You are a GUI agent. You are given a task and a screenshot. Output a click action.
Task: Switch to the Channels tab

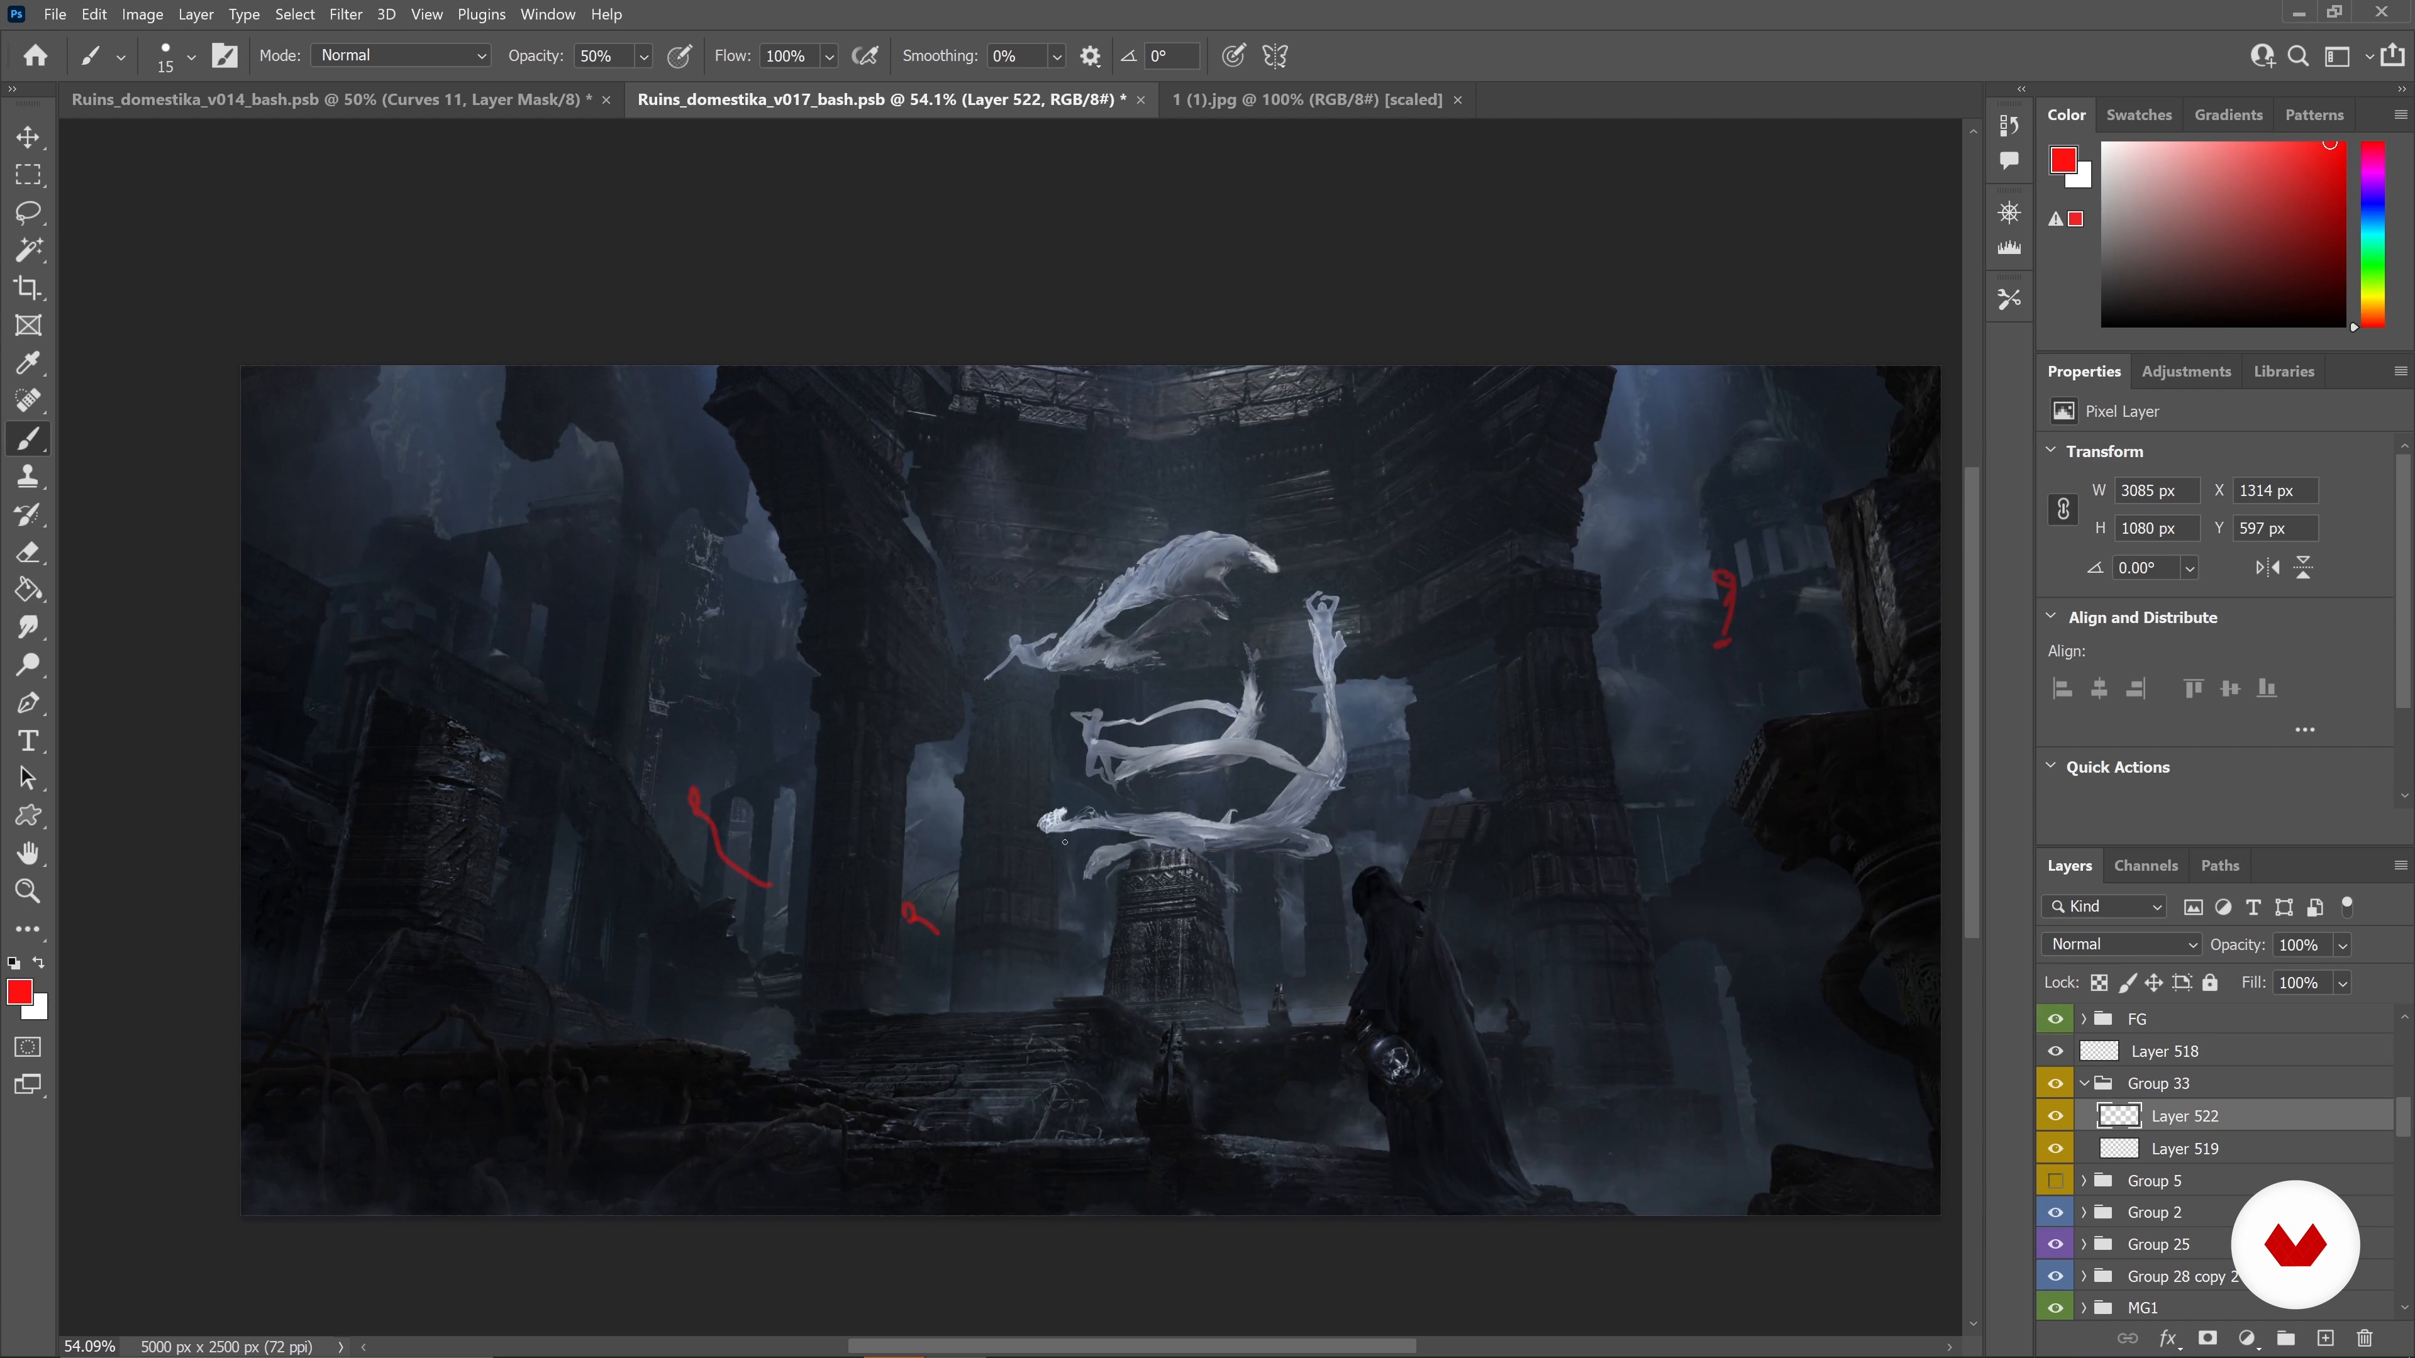pos(2145,865)
